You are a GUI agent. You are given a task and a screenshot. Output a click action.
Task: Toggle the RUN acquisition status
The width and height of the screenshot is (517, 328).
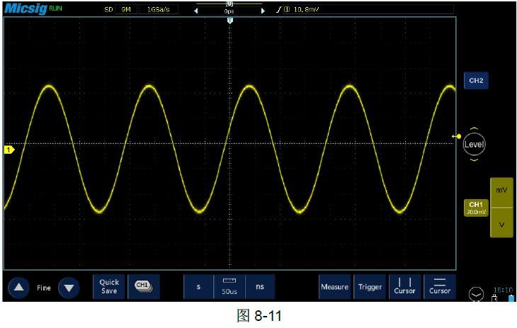pos(55,9)
